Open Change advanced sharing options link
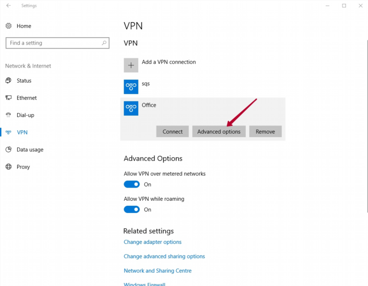Image resolution: width=368 pixels, height=286 pixels. [x=164, y=256]
